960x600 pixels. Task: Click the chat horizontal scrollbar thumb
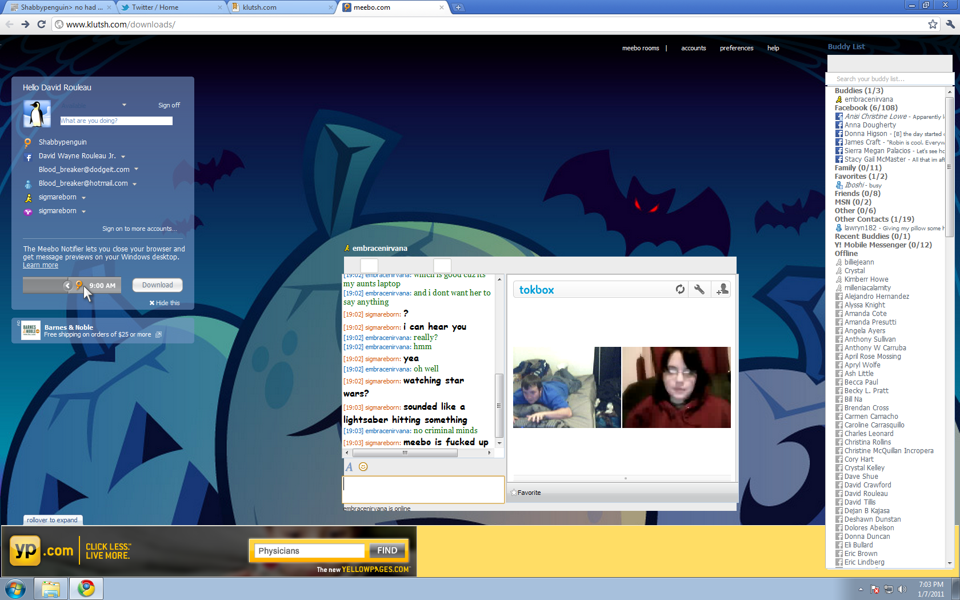tap(405, 453)
